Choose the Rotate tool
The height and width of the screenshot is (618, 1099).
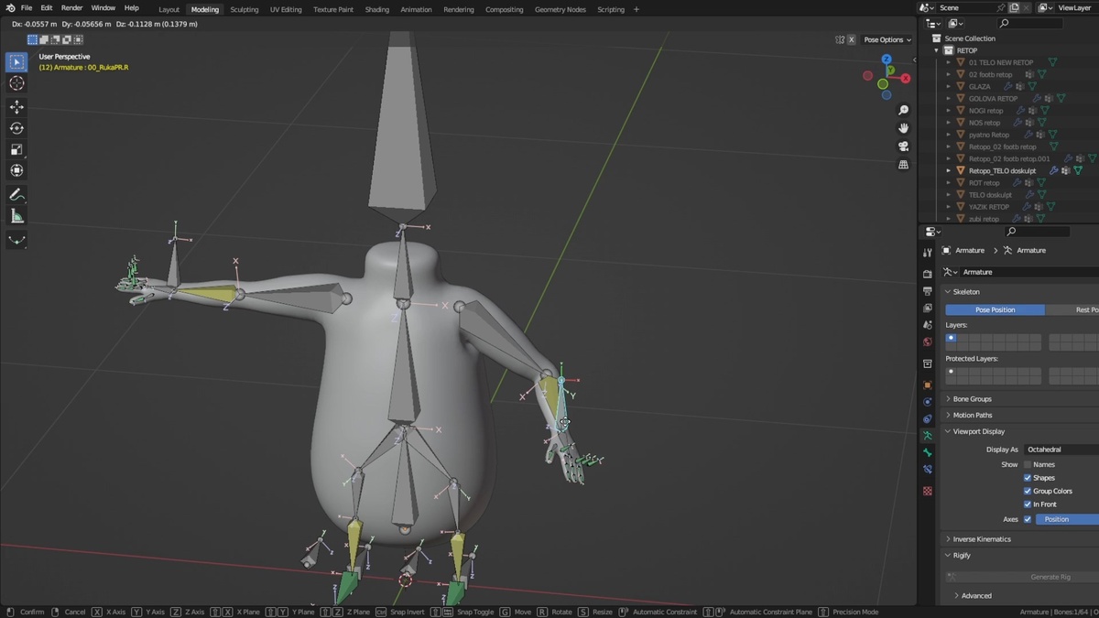point(16,128)
